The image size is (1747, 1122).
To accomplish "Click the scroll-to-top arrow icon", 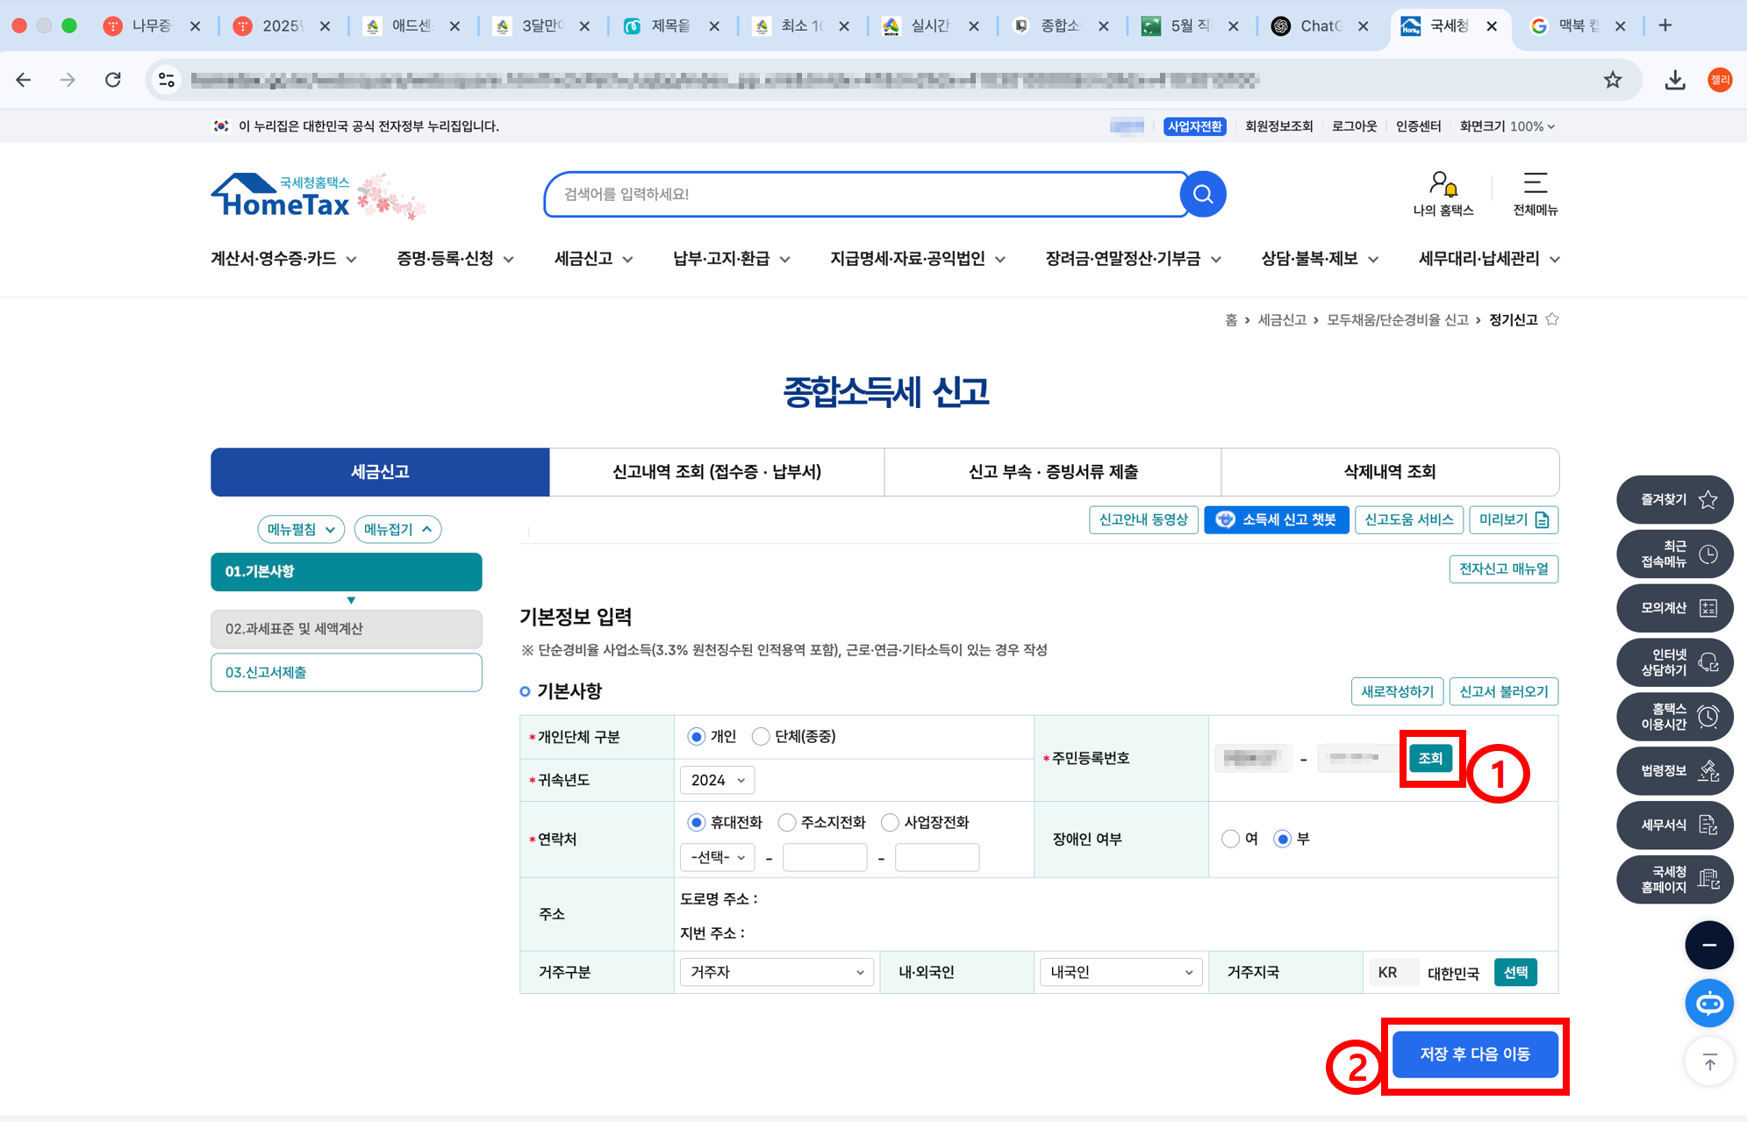I will pos(1708,1062).
